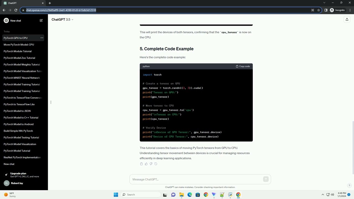The image size is (354, 199).
Task: Open PyTorch Model Zoo Tutorial chat
Action: (x=24, y=58)
